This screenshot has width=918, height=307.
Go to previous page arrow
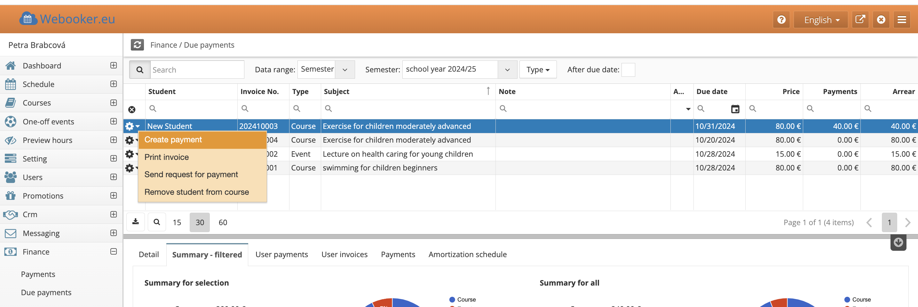pyautogui.click(x=869, y=222)
